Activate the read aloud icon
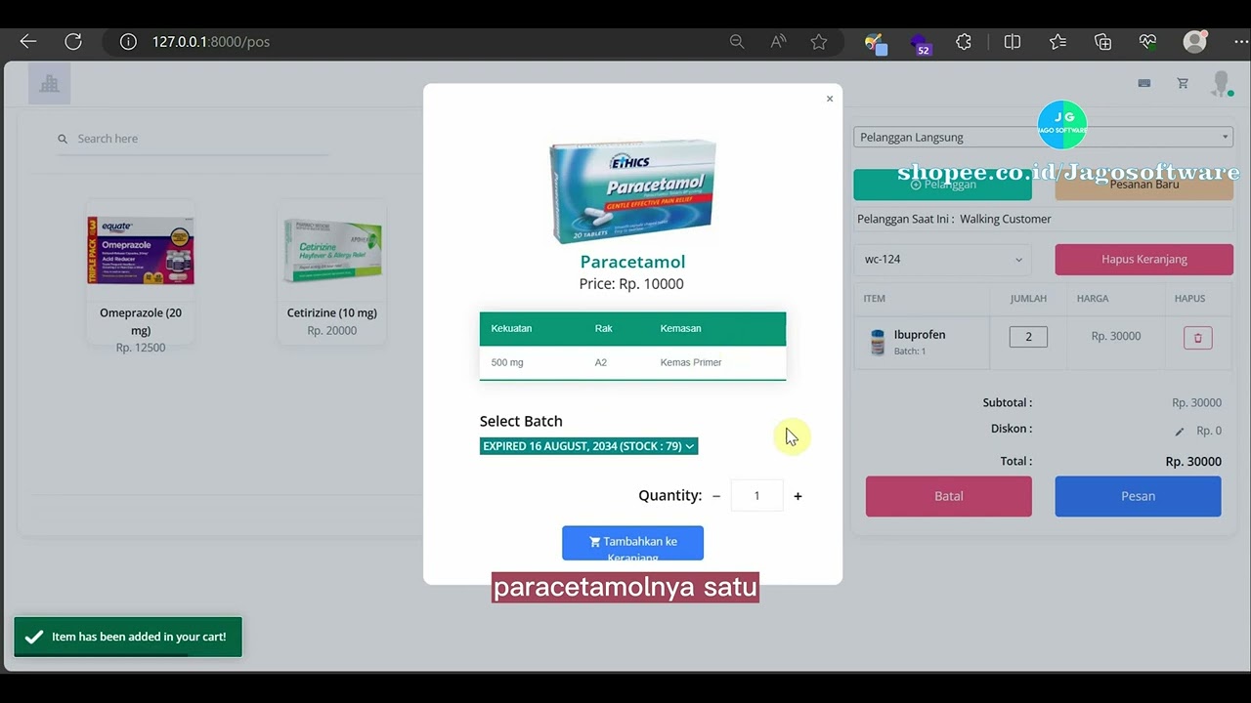1251x703 pixels. tap(778, 41)
